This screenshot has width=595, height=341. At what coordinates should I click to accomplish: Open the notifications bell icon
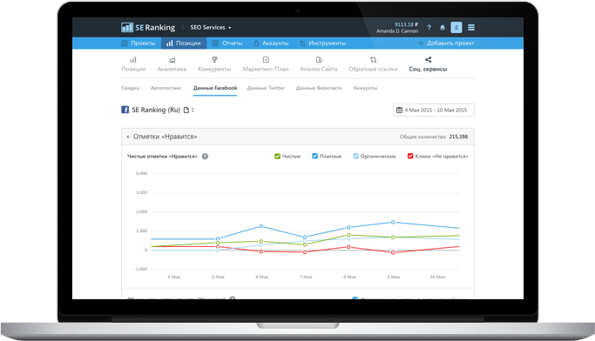[443, 28]
